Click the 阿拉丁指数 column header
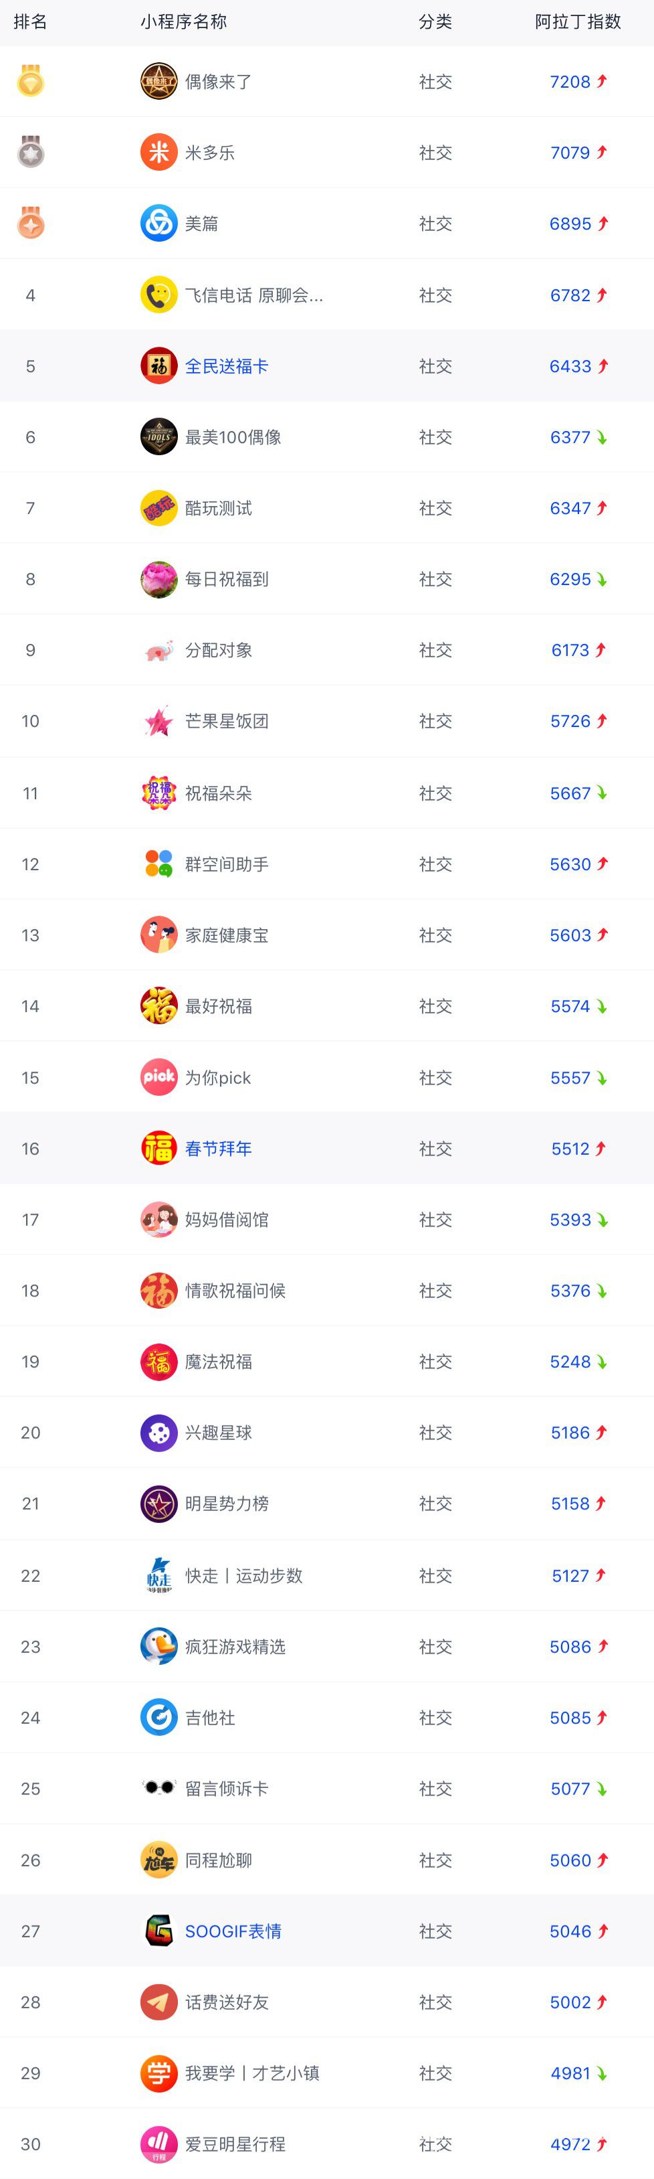654x2179 pixels. (578, 22)
